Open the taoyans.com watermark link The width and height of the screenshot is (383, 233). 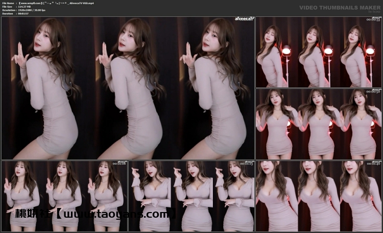(96, 215)
